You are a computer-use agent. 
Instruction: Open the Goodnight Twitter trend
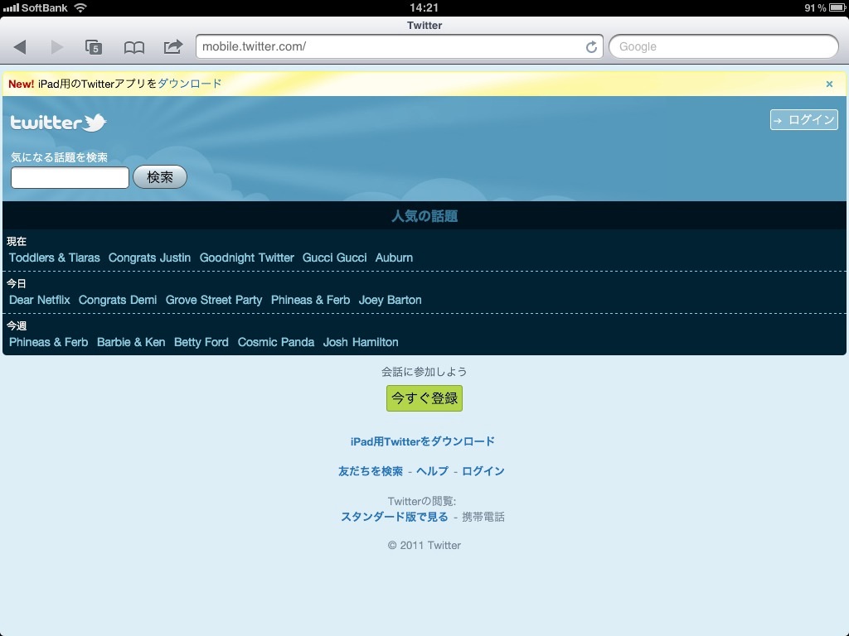pyautogui.click(x=246, y=258)
